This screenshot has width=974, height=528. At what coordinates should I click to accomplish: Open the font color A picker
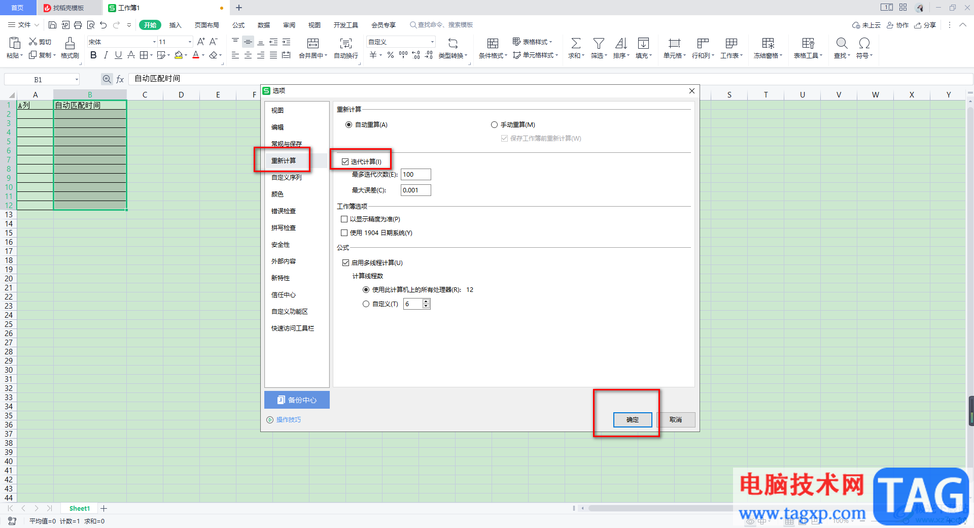[196, 55]
